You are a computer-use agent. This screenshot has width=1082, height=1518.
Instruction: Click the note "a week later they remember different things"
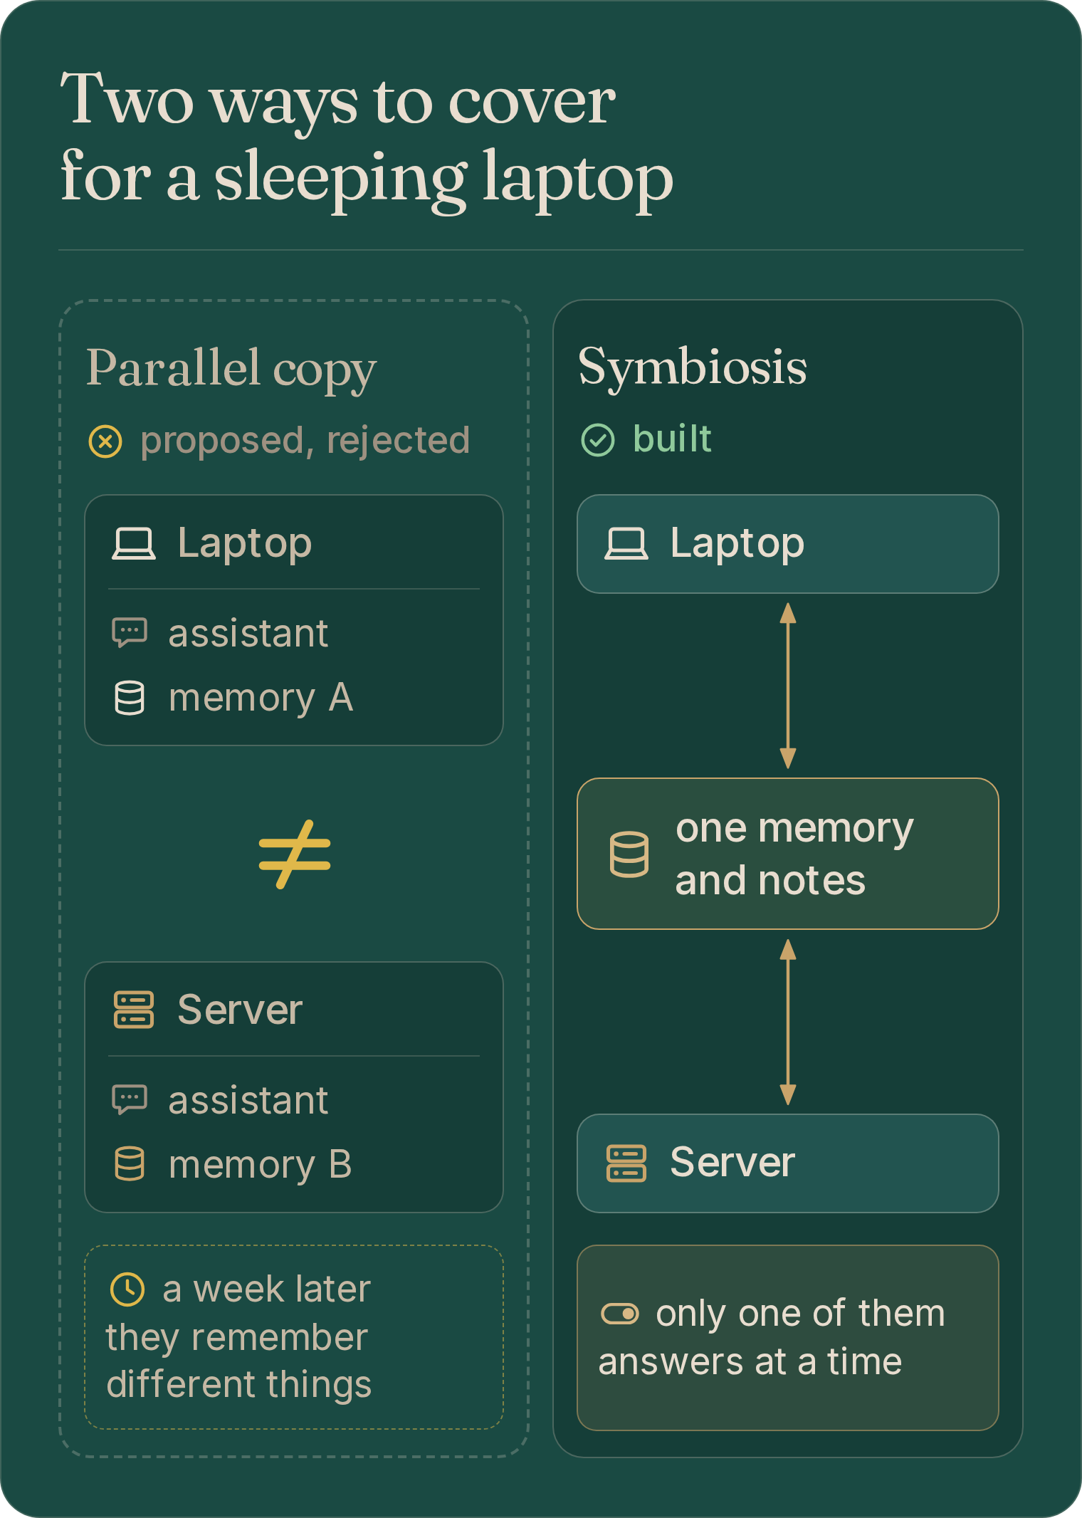click(239, 1337)
